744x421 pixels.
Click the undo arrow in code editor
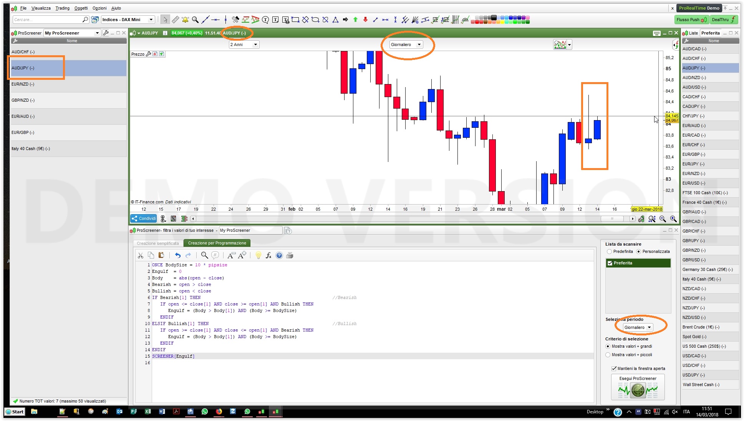coord(177,256)
